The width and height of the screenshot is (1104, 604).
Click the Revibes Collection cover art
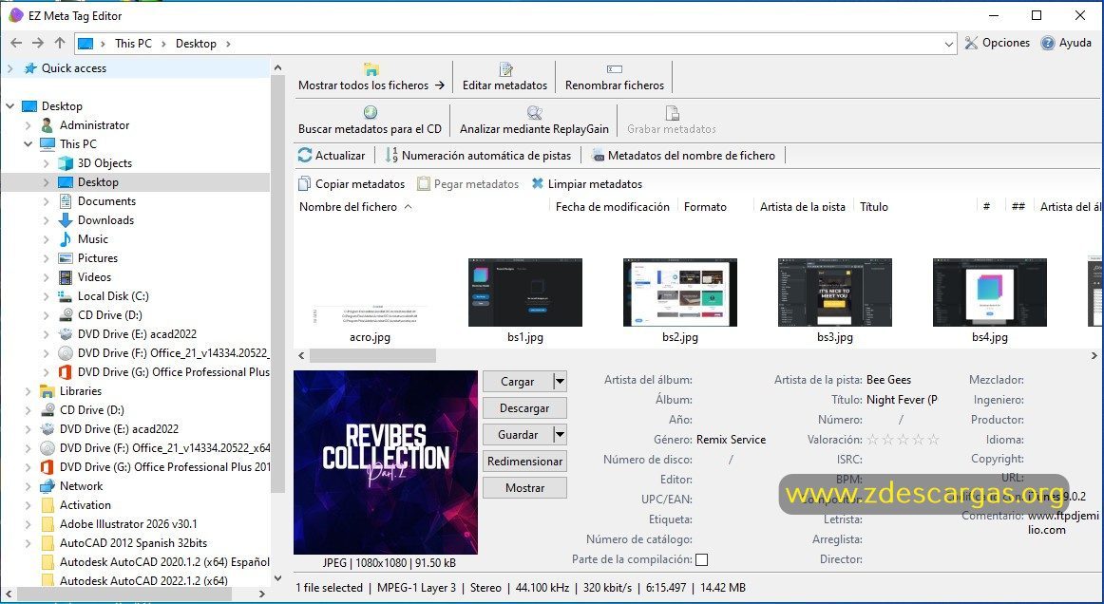tap(386, 462)
